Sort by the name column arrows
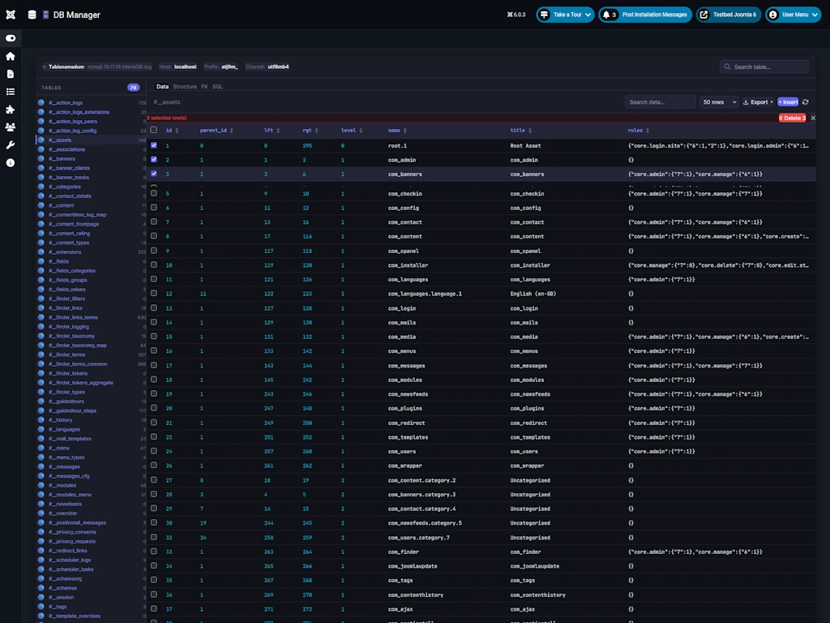This screenshot has width=830, height=623. (x=405, y=131)
